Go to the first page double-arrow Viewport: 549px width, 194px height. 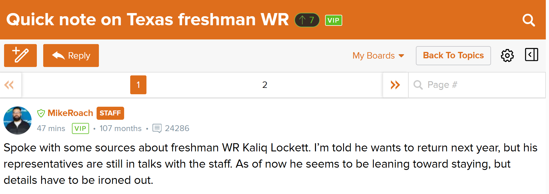9,85
